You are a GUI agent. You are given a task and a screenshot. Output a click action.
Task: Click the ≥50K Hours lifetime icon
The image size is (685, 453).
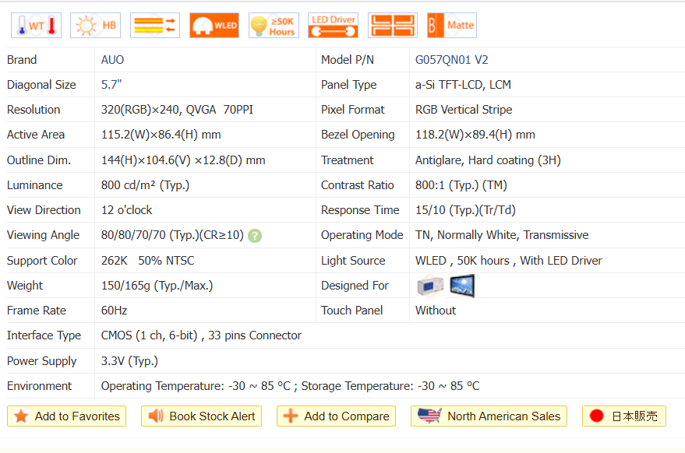[x=274, y=26]
